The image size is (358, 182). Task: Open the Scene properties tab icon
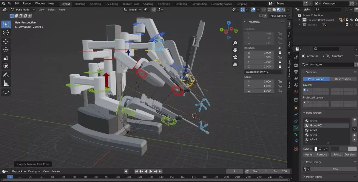point(296,85)
